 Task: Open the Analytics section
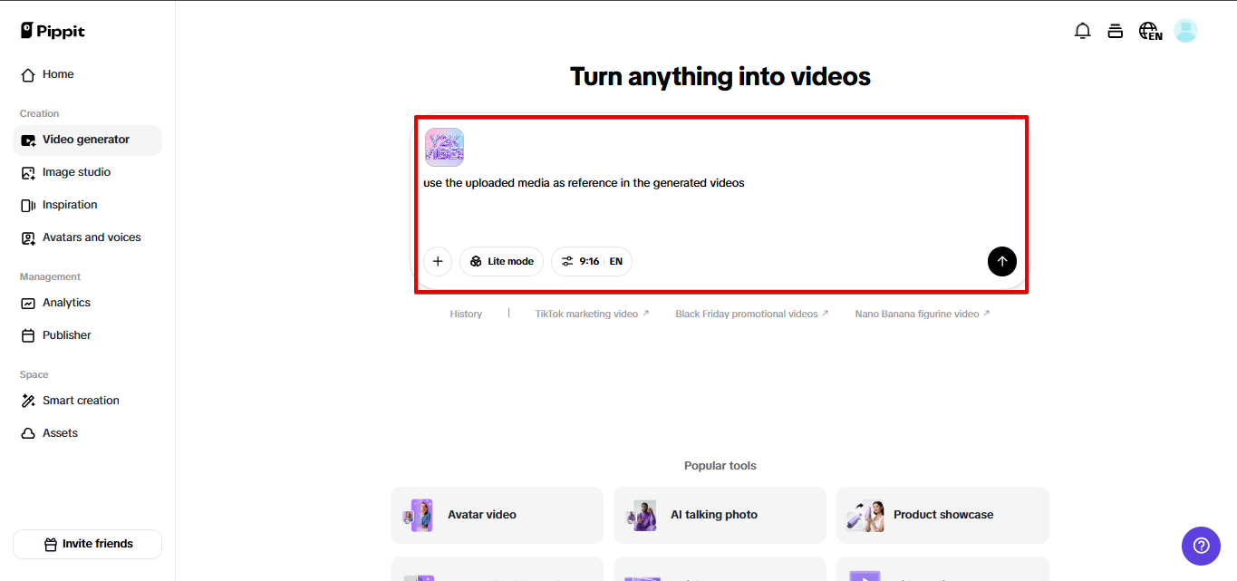pyautogui.click(x=66, y=302)
